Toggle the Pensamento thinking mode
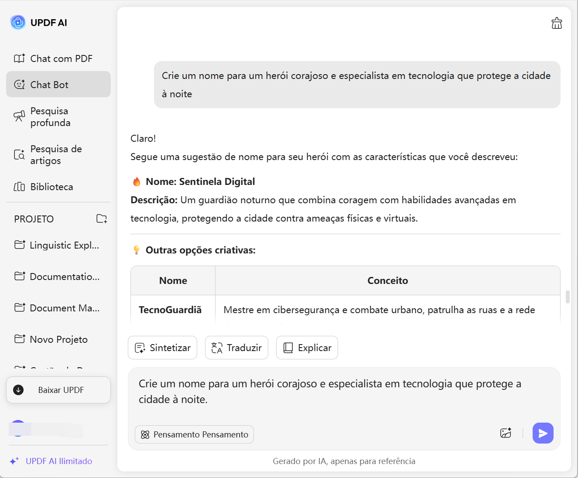 (194, 434)
